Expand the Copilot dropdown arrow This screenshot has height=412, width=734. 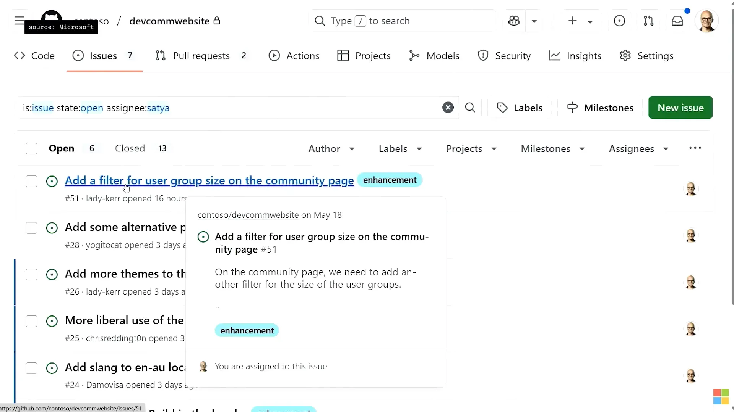click(534, 21)
